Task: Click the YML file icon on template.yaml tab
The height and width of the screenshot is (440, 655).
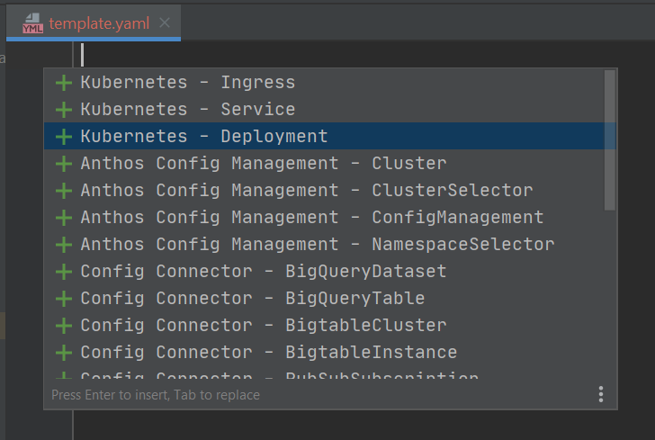Action: (x=32, y=23)
